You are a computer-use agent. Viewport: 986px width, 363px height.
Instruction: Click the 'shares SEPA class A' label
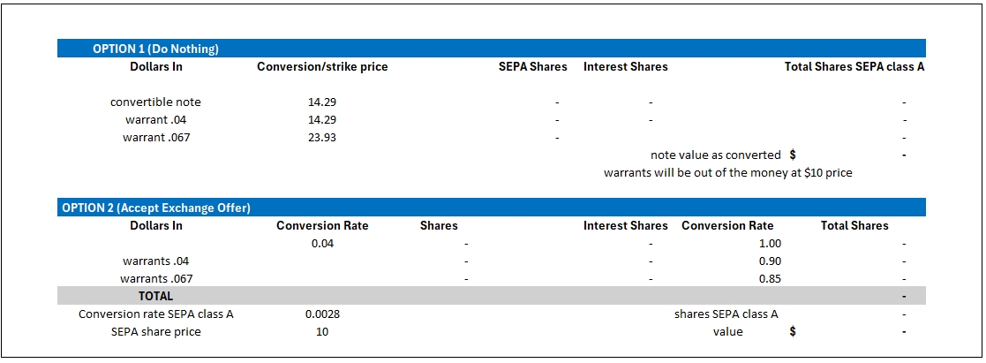tap(726, 314)
